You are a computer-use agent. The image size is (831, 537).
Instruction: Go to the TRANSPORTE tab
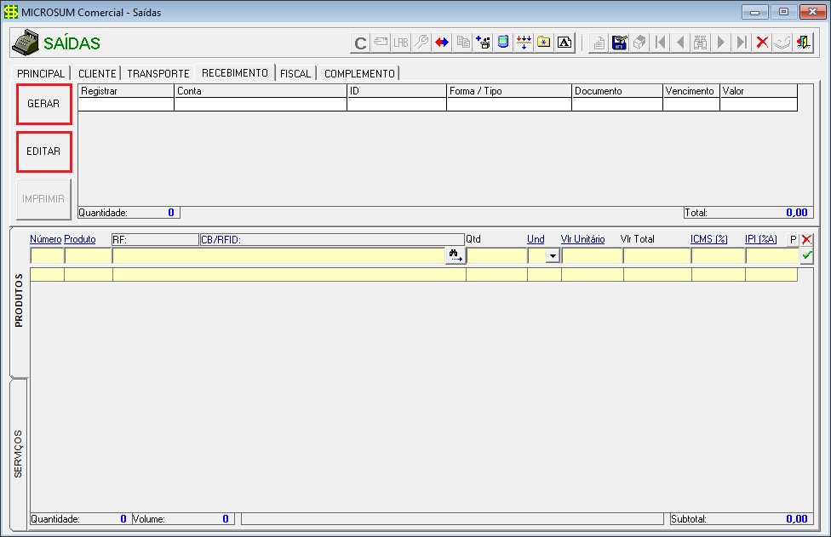[158, 74]
